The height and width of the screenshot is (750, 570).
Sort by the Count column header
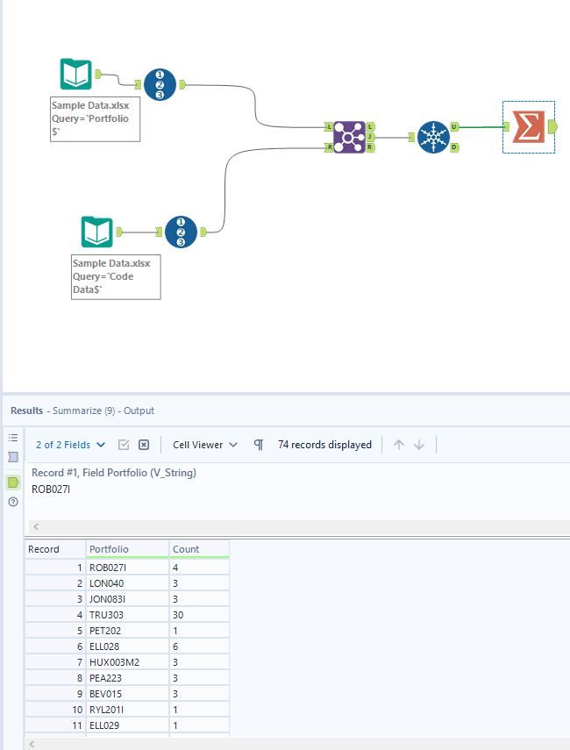pos(199,549)
